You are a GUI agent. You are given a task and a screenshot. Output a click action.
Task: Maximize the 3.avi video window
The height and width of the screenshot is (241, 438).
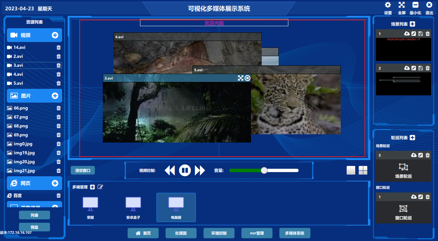tap(241, 78)
